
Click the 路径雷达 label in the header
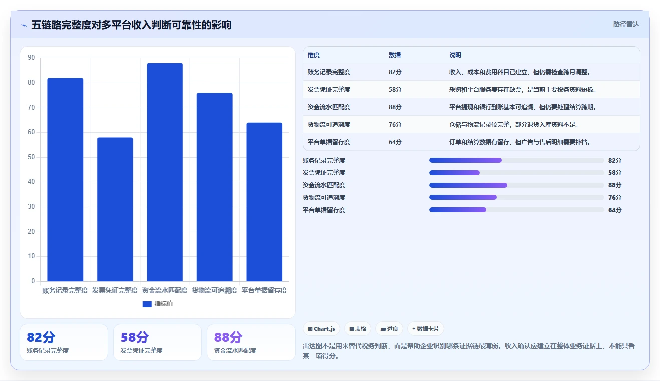pos(626,24)
